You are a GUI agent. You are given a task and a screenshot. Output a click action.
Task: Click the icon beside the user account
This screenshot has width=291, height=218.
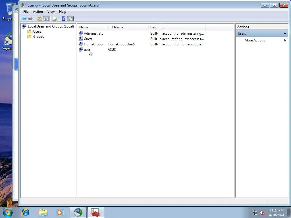(81, 49)
